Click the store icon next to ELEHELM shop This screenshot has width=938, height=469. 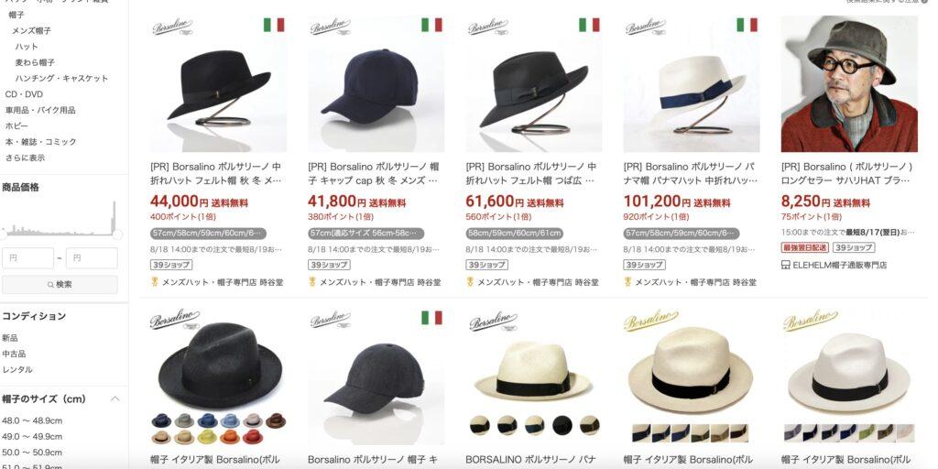coord(785,265)
